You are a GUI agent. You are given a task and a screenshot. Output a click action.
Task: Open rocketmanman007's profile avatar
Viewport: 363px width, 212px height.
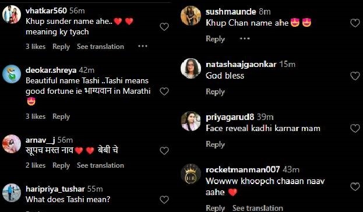tap(191, 174)
